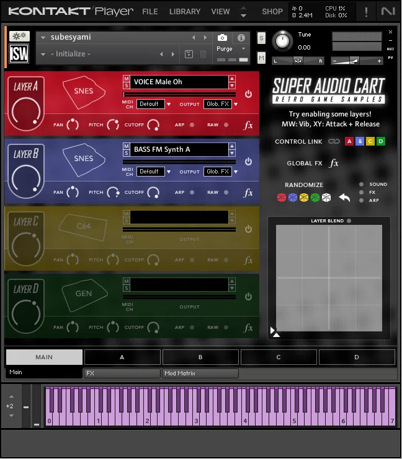Power on Layer C
The height and width of the screenshot is (459, 402).
coord(248,229)
